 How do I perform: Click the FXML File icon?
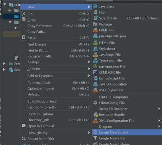[x=95, y=30]
